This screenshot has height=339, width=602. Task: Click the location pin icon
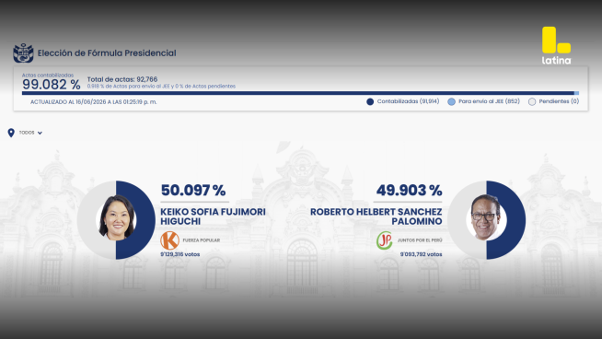(11, 133)
